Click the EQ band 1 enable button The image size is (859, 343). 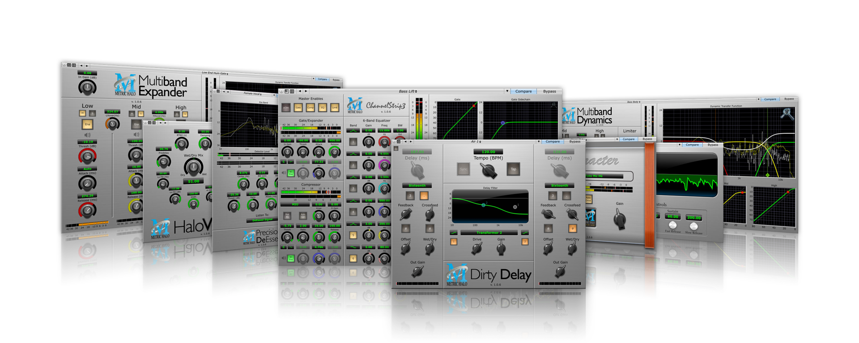coord(353,142)
